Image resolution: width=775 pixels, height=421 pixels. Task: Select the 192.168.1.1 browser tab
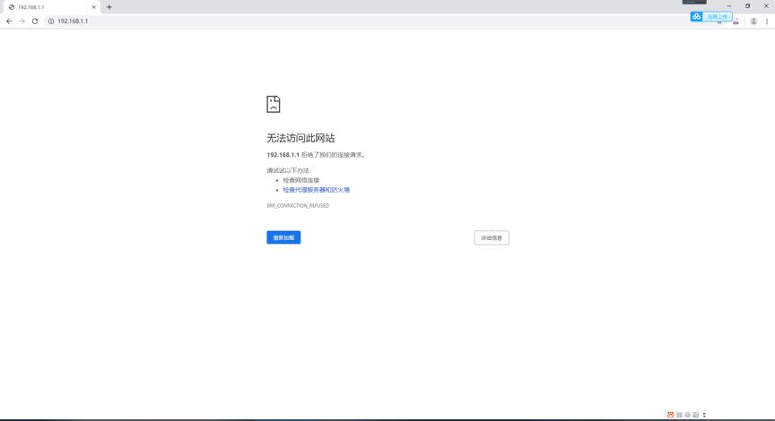pos(52,7)
